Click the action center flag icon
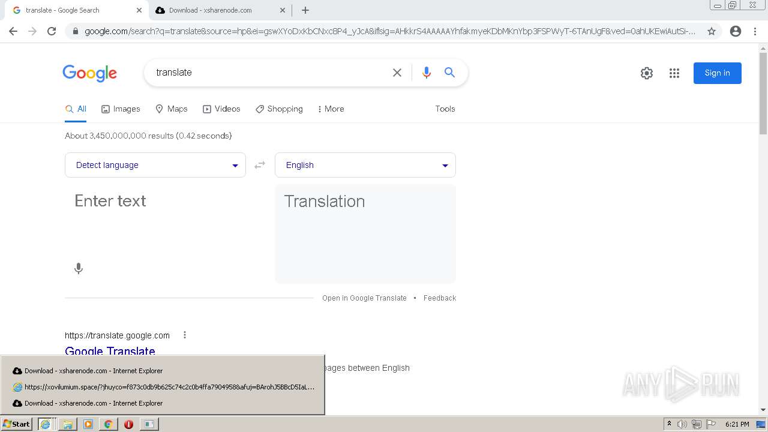Image resolution: width=768 pixels, height=432 pixels. click(710, 424)
